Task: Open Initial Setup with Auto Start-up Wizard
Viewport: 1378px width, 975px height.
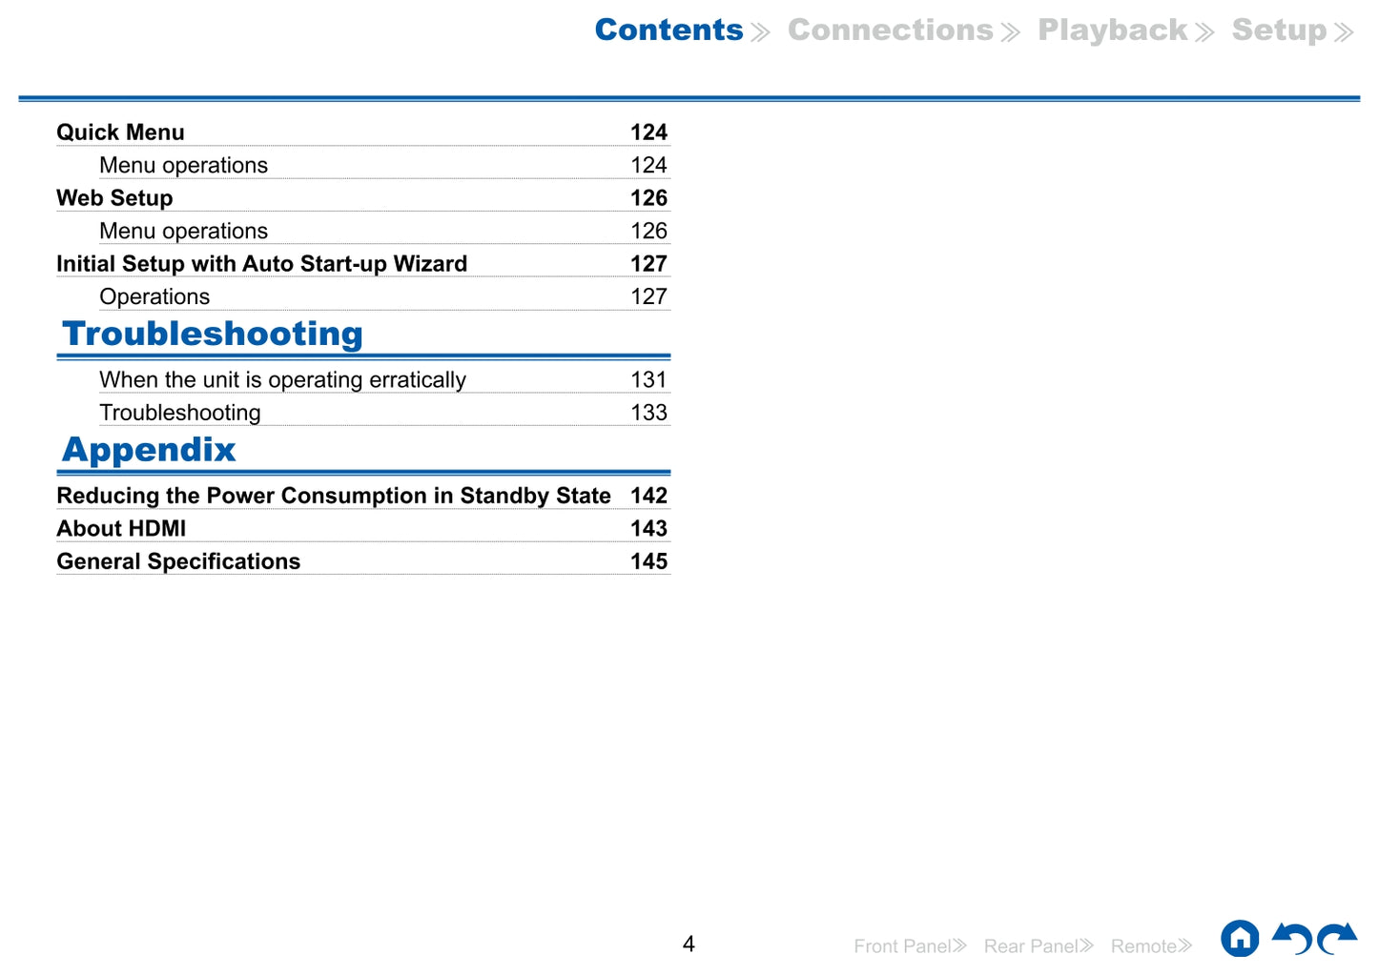Action: tap(262, 264)
